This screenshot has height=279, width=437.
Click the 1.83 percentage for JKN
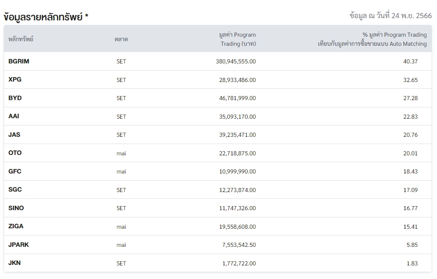412,264
